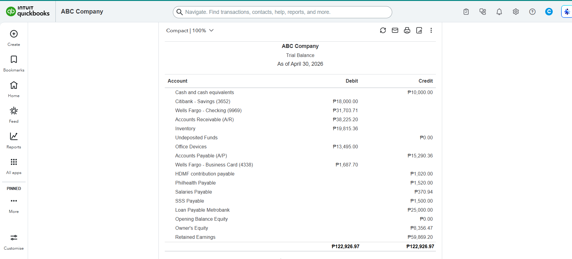The image size is (572, 259).
Task: Open the connected apps icon in header
Action: pyautogui.click(x=483, y=12)
